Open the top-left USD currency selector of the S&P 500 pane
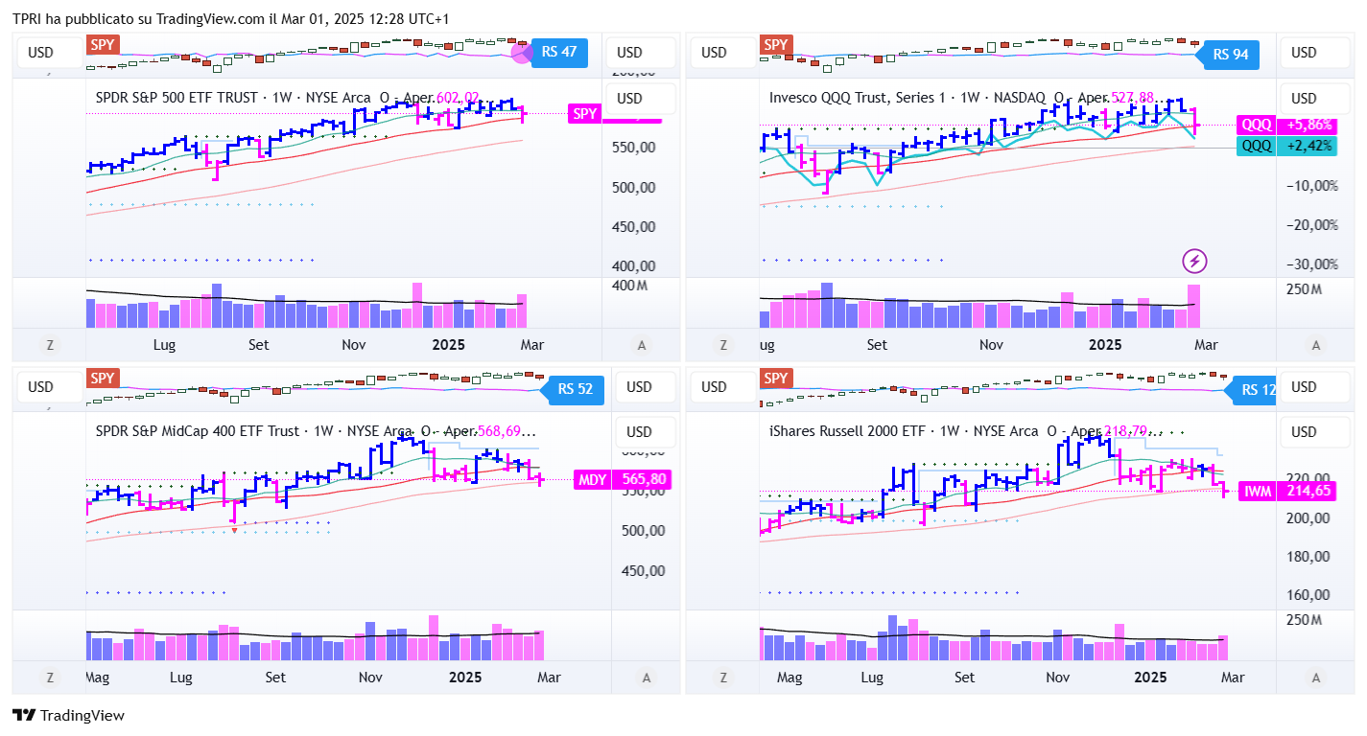Viewport: 1367px width, 736px height. [40, 52]
